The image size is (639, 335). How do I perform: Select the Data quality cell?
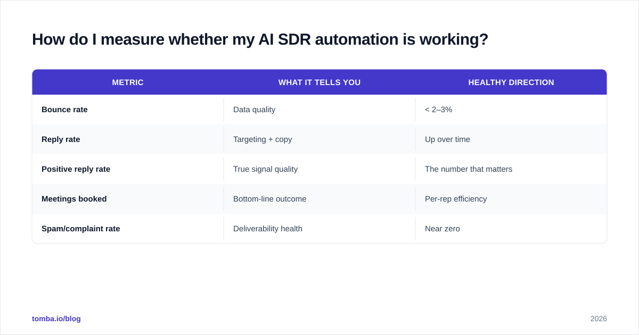(319, 110)
